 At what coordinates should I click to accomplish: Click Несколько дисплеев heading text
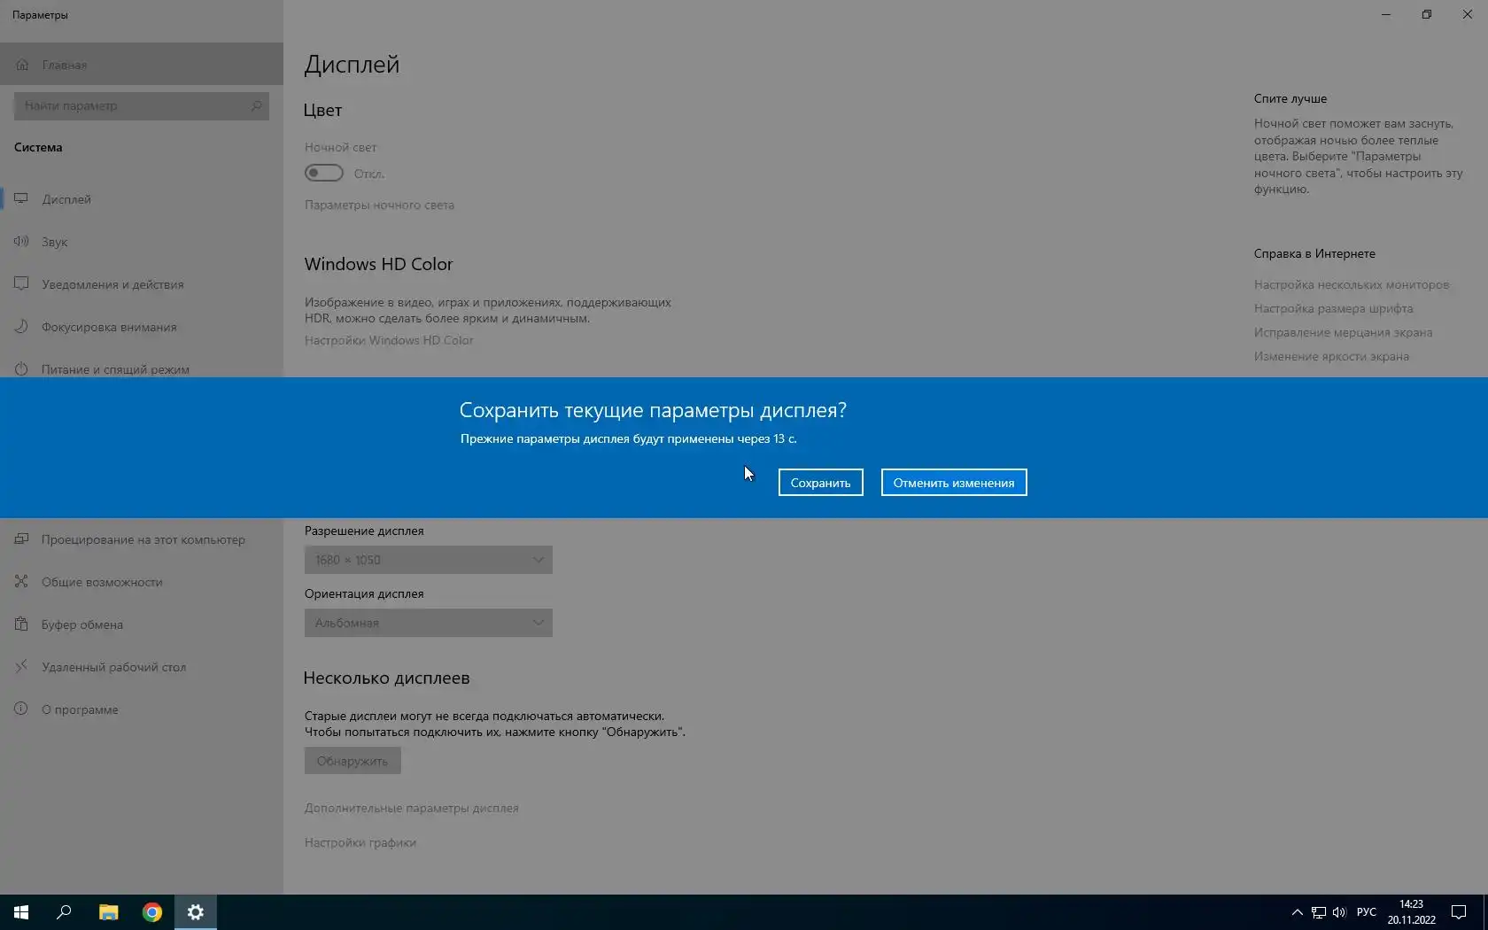pyautogui.click(x=386, y=678)
